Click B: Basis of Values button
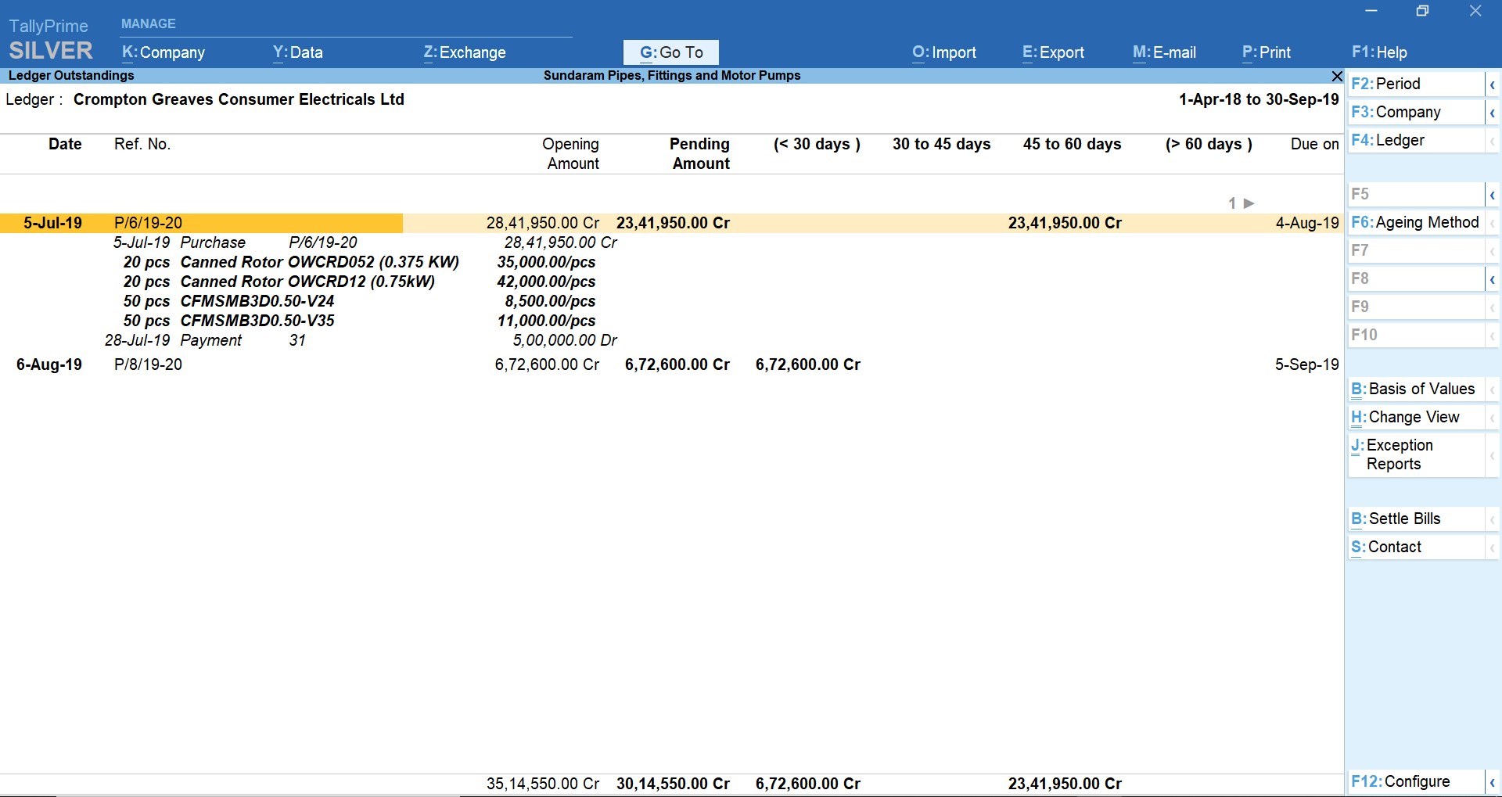The image size is (1502, 797). 1416,389
